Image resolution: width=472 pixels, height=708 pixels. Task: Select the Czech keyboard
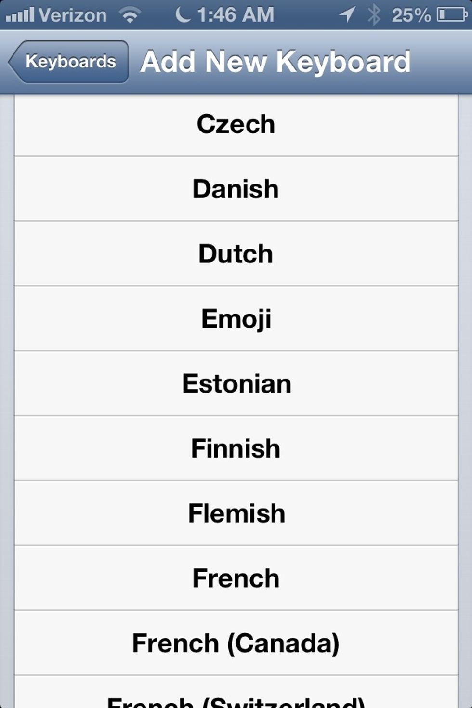click(236, 124)
